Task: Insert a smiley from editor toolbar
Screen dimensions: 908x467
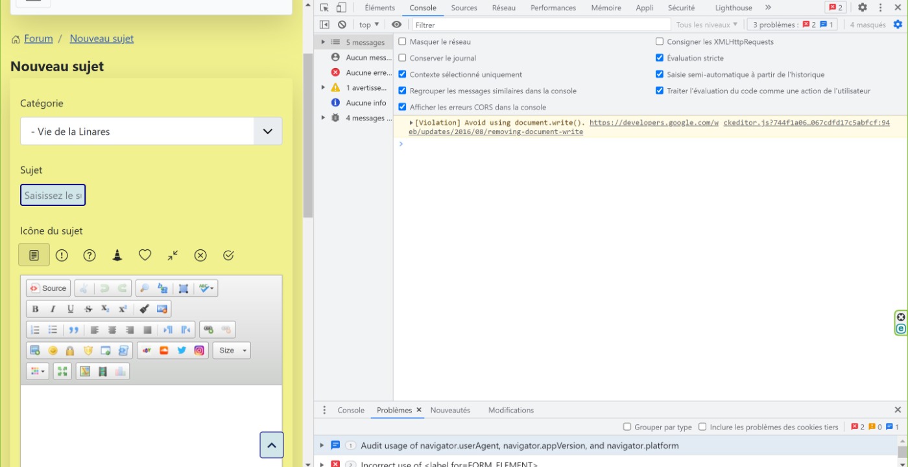Action: (x=53, y=350)
